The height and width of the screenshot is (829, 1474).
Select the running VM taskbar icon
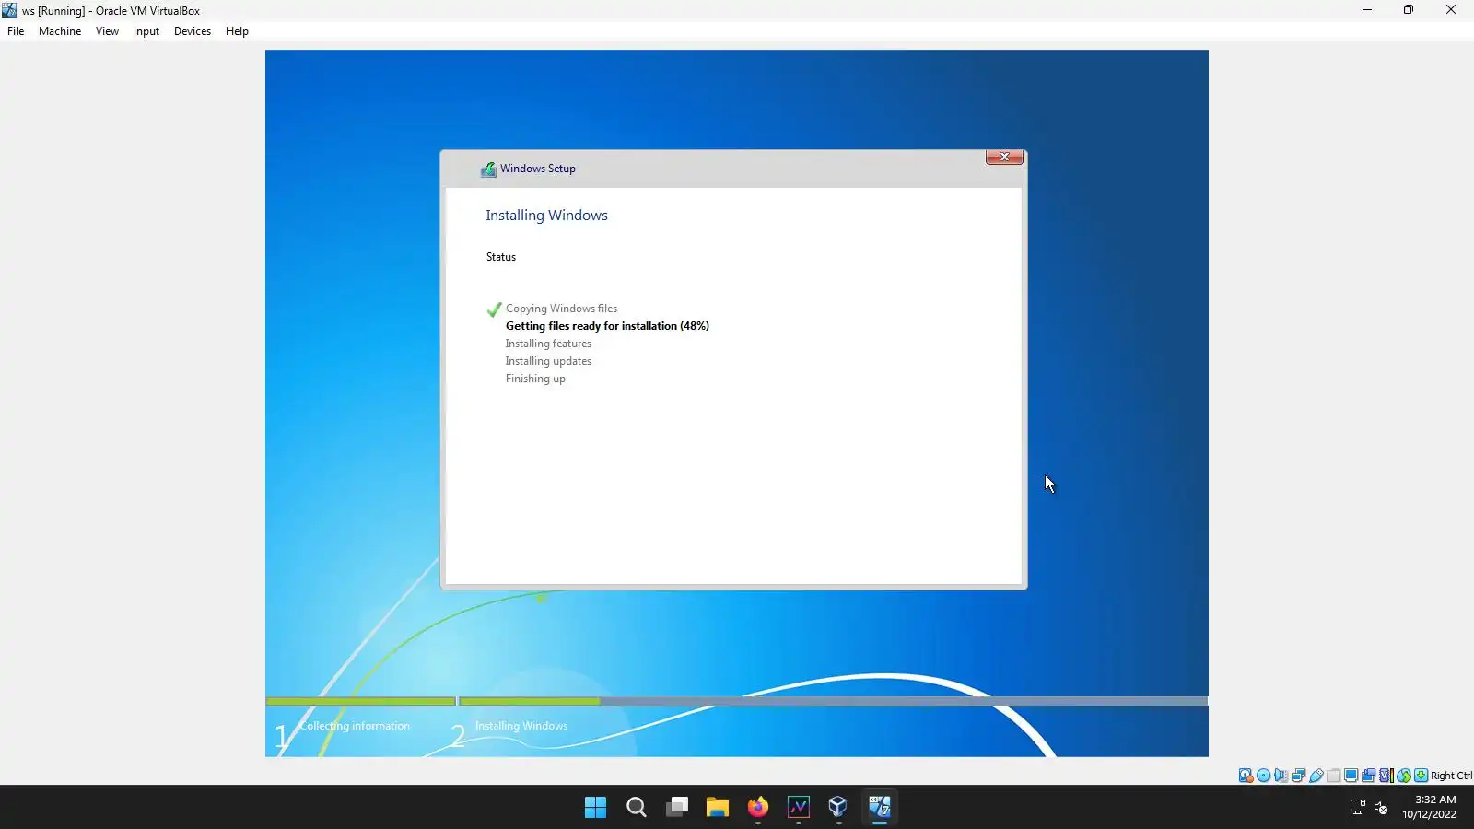[x=880, y=808]
